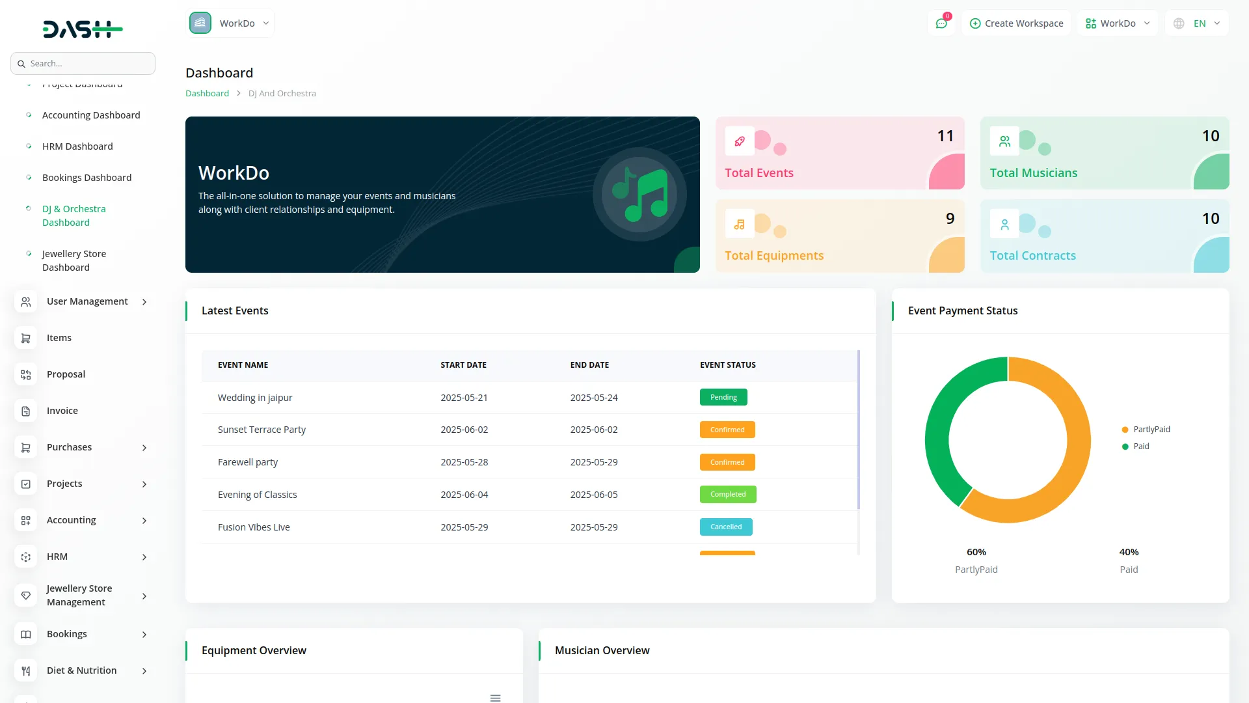Toggle Paid legend entry in chart
Image resolution: width=1249 pixels, height=703 pixels.
pos(1140,447)
